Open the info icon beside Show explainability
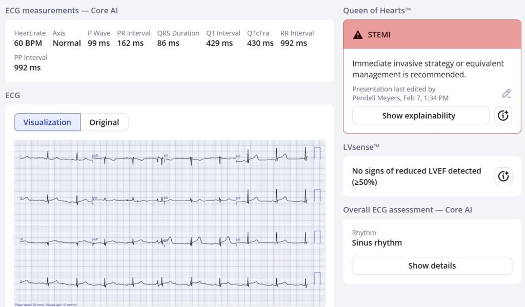525x307 pixels. click(503, 116)
